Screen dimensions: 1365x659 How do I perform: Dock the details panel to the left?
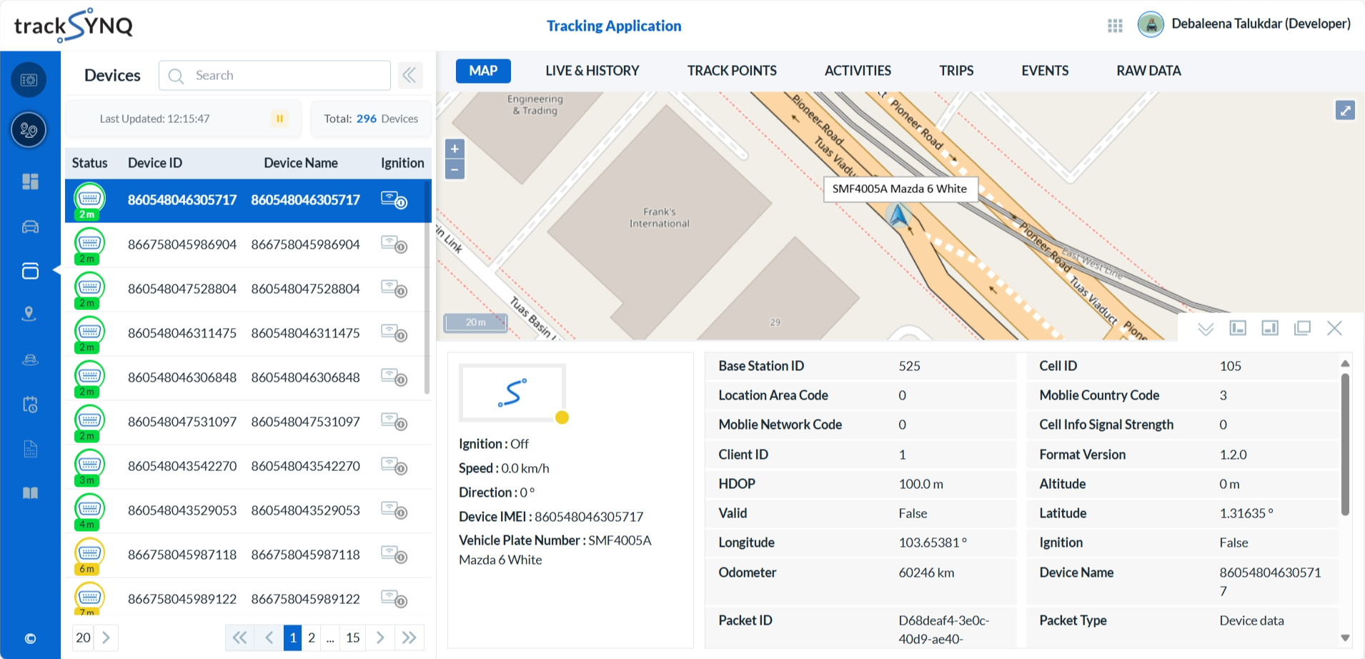tap(1239, 327)
